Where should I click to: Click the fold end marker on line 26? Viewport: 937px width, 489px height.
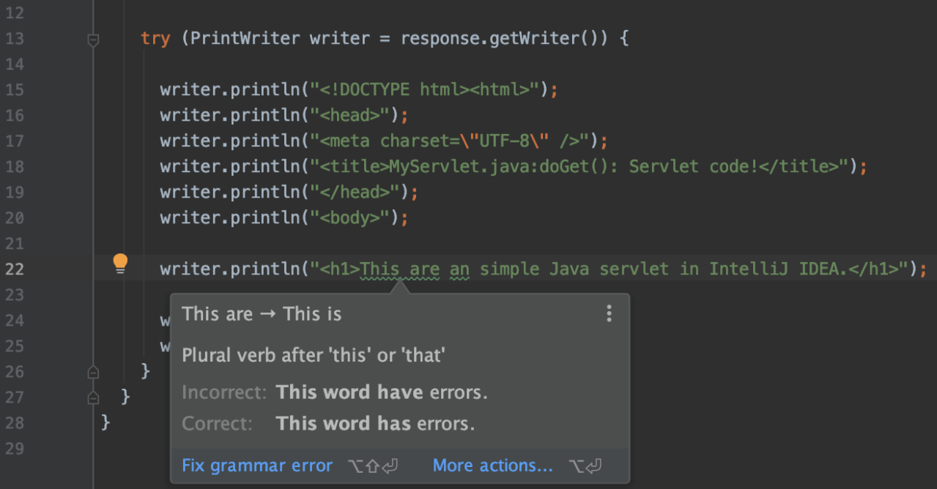(93, 372)
